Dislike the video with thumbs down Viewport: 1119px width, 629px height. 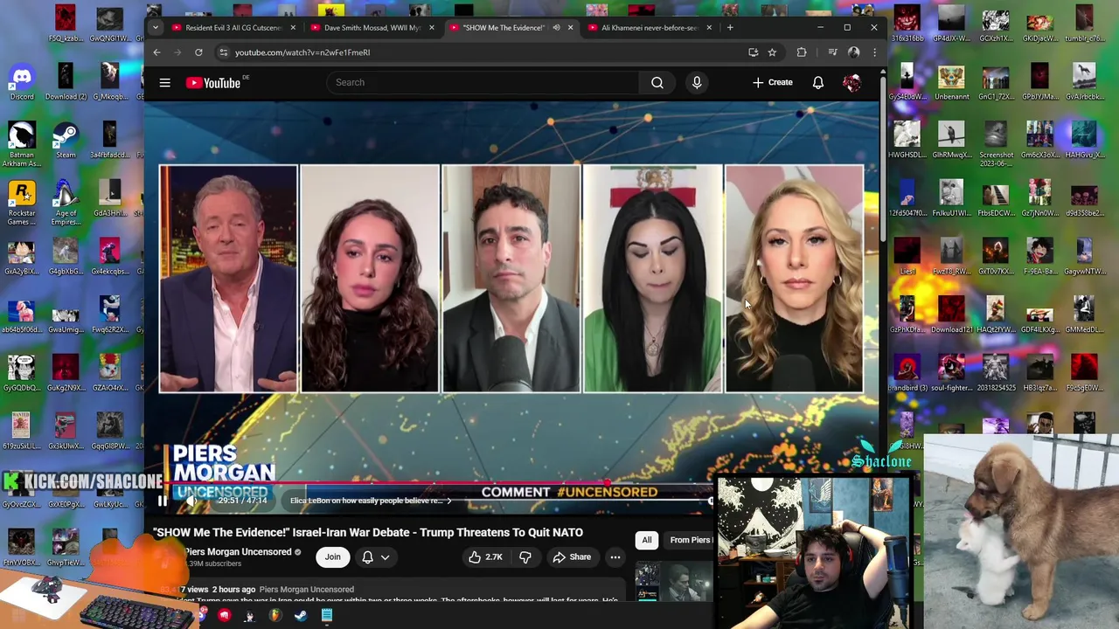[x=525, y=557]
